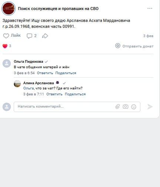Focus the Написать комментарий input field
Image resolution: width=160 pixels, height=187 pixels.
click(x=77, y=107)
